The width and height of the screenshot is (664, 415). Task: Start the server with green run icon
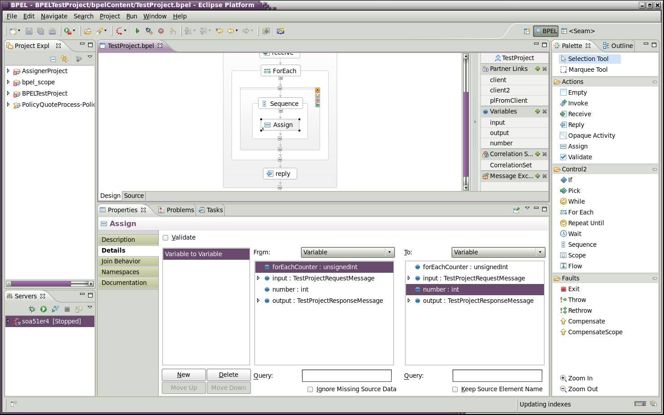[44, 309]
